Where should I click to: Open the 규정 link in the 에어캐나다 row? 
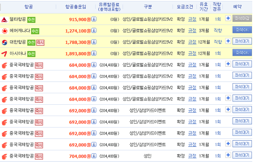pos(192,30)
